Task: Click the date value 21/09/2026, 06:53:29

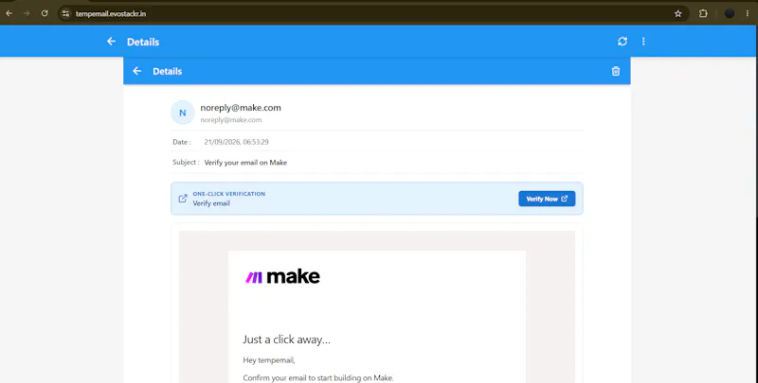Action: pyautogui.click(x=236, y=142)
